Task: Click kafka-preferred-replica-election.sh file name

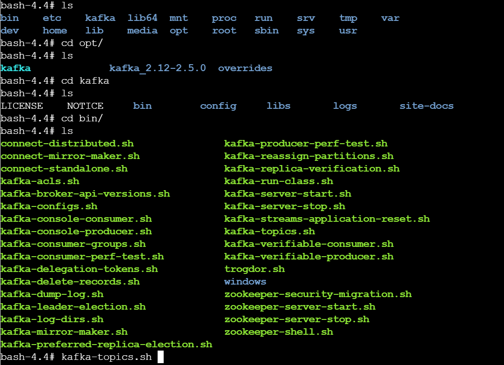Action: click(x=106, y=344)
